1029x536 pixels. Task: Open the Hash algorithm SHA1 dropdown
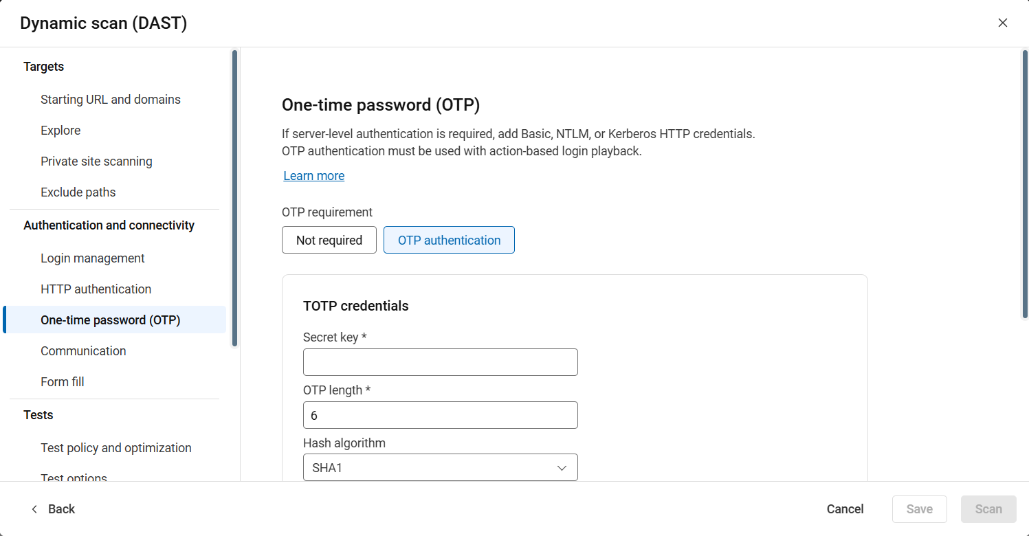click(x=440, y=468)
